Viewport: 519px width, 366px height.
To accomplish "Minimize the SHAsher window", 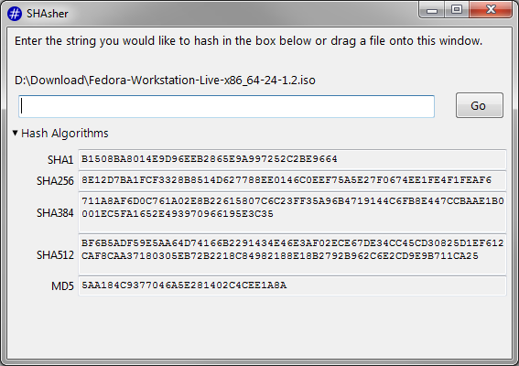I will (432, 10).
